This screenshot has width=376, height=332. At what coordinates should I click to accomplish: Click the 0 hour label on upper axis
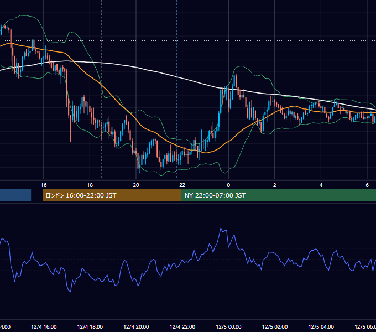tap(228, 185)
